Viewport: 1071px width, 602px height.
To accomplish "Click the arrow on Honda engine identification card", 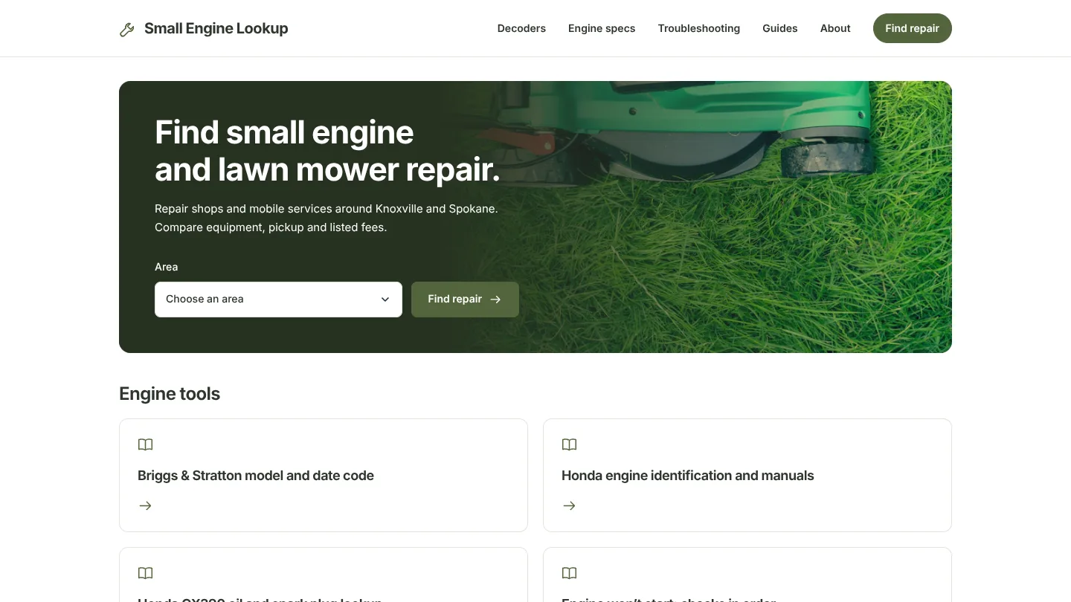I will 570,506.
